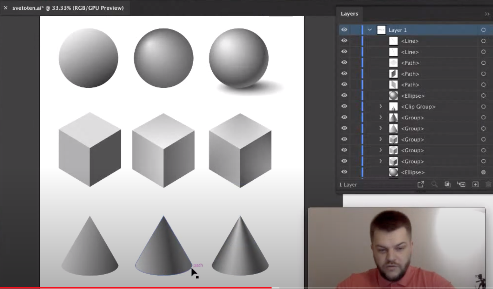
Task: Close the svetoten.ai document tab
Action: (x=6, y=8)
